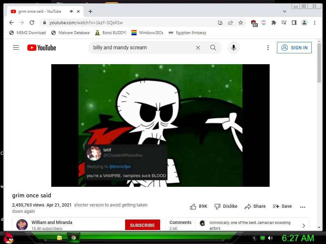Open Chrome three-dot menu

(315, 23)
